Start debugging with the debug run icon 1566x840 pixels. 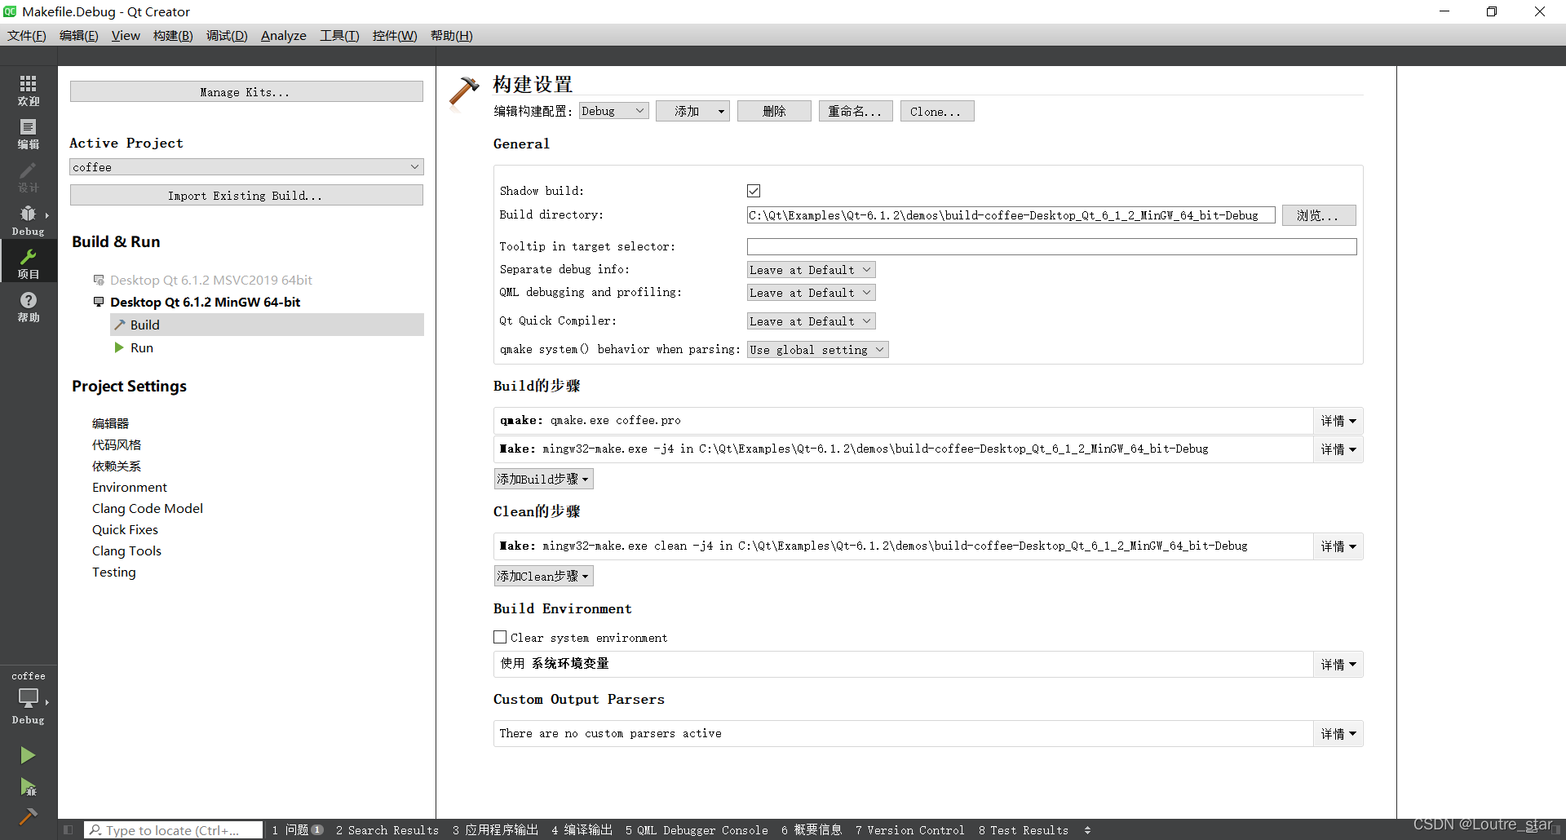28,787
